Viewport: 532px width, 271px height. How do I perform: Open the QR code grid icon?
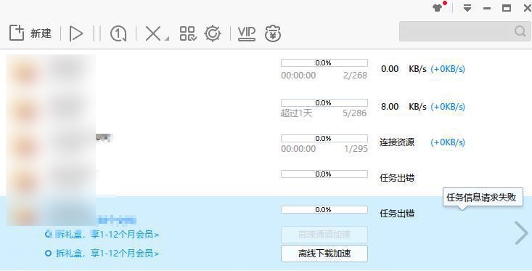[x=188, y=33]
